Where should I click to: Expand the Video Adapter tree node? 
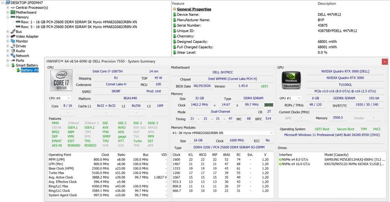pos(8,36)
